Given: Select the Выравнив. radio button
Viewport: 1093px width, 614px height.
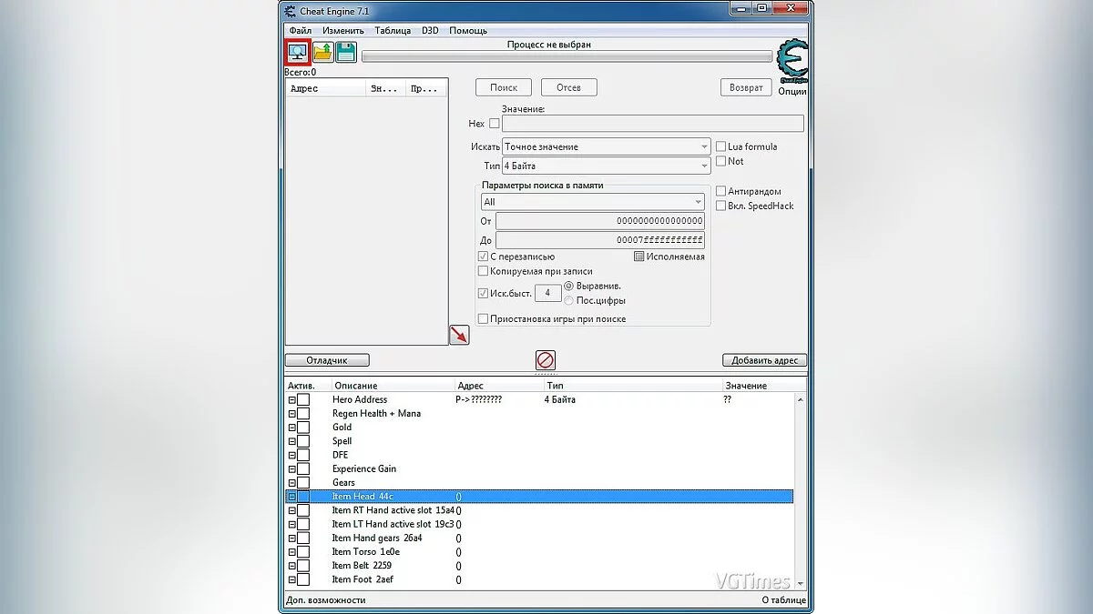Looking at the screenshot, I should pyautogui.click(x=569, y=286).
